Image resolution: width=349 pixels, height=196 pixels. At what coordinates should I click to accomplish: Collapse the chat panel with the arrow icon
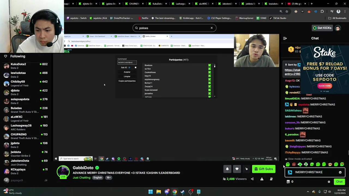pyautogui.click(x=285, y=38)
